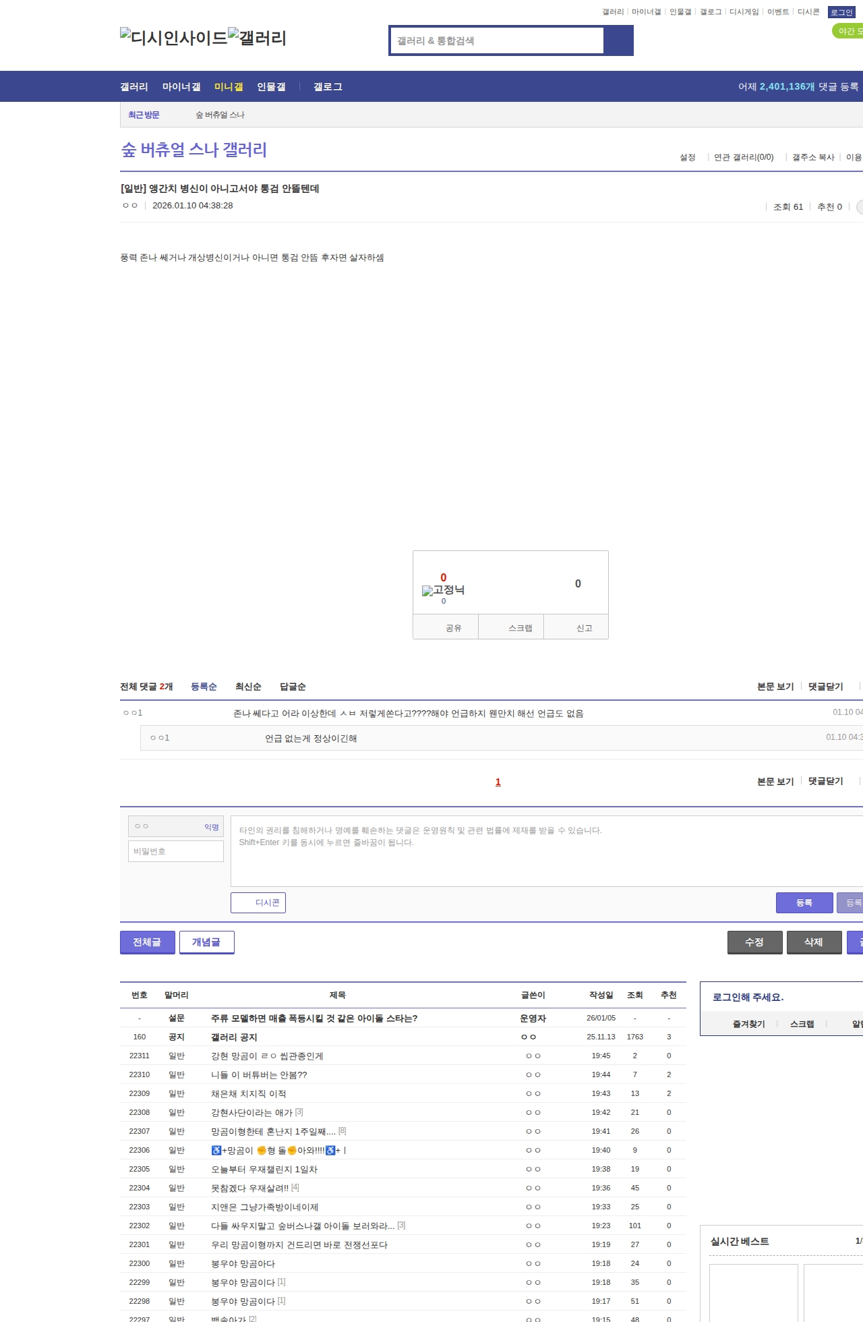
Task: Click 본문 보기 below the comment list
Action: (775, 781)
